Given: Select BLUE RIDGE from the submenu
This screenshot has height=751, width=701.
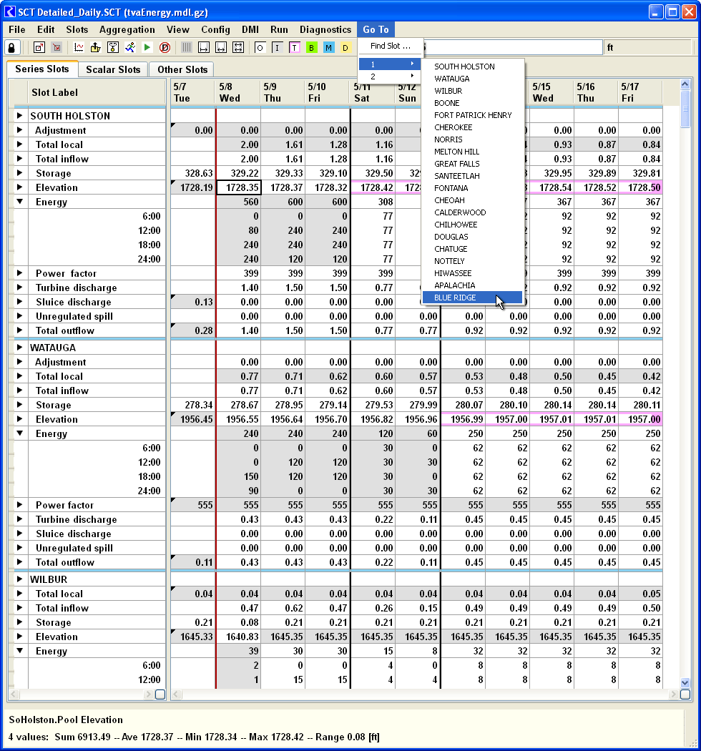Looking at the screenshot, I should tap(472, 298).
